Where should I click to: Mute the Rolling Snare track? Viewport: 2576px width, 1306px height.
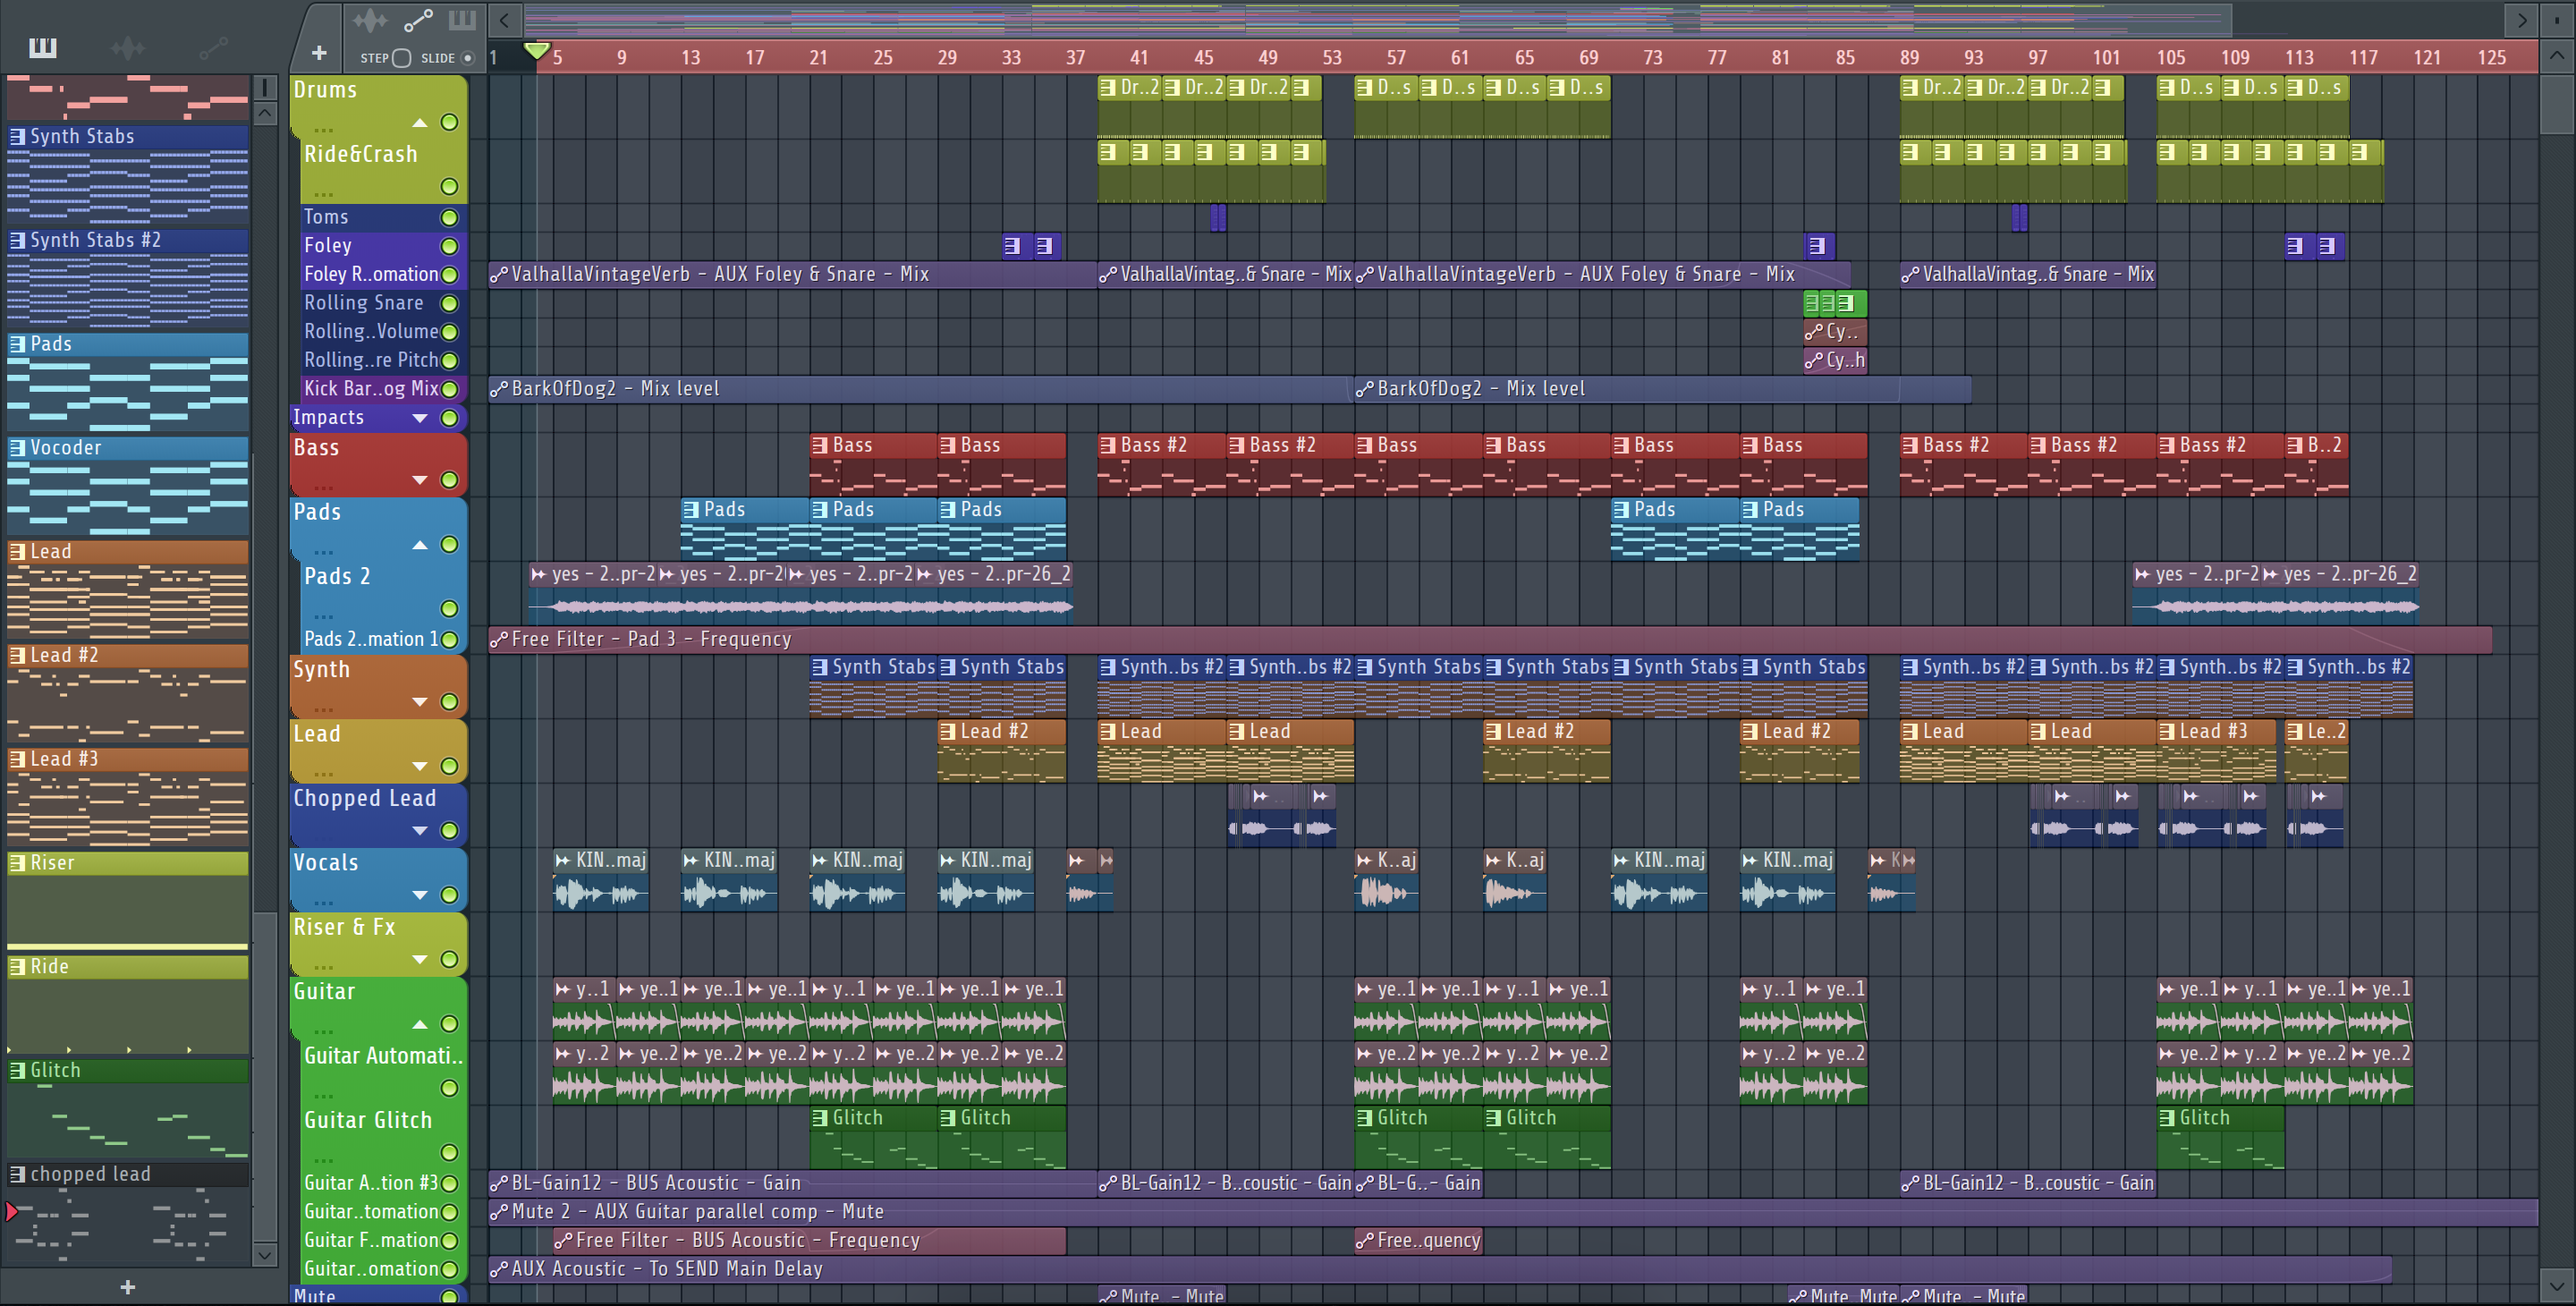(x=449, y=303)
